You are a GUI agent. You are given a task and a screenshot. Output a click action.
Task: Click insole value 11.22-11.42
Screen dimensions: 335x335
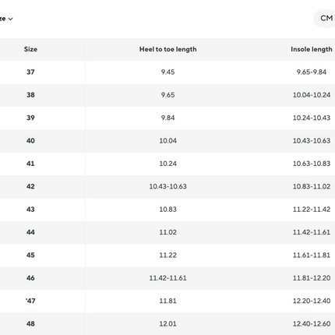click(x=312, y=210)
